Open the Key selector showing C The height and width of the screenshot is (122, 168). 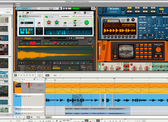(x=22, y=23)
